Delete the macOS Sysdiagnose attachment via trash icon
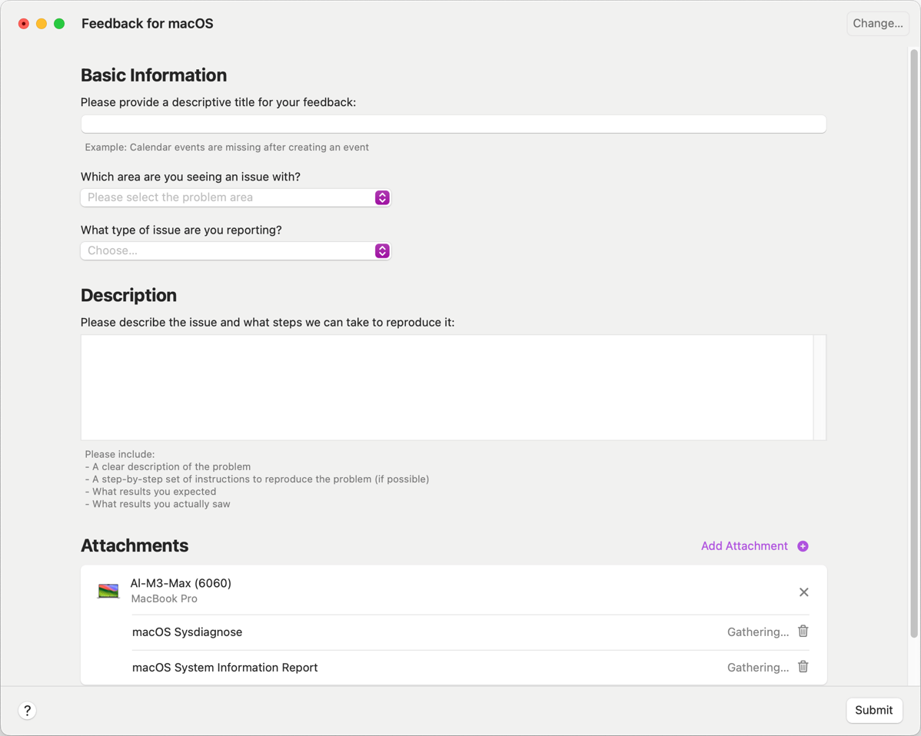The height and width of the screenshot is (736, 921). [x=803, y=632]
